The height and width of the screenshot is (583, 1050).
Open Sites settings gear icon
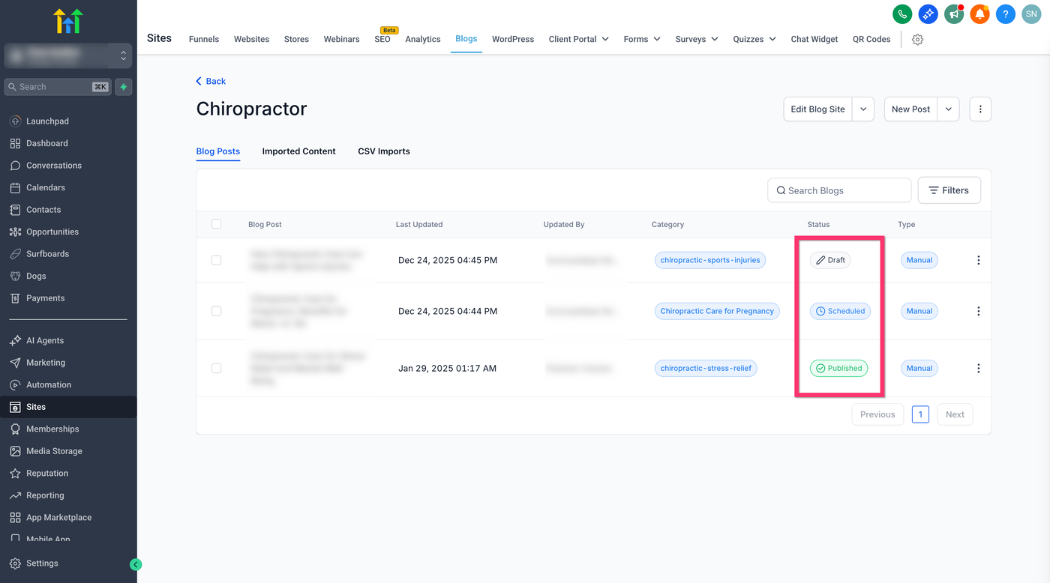917,40
